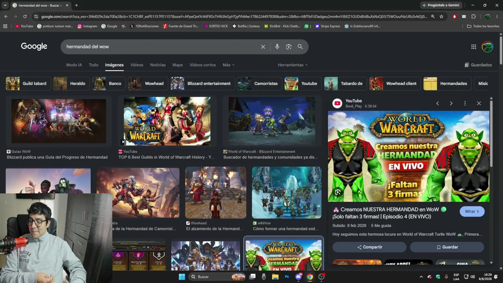The height and width of the screenshot is (283, 503).
Task: Zoom the page with the address bar magnifier
Action: tap(433, 17)
